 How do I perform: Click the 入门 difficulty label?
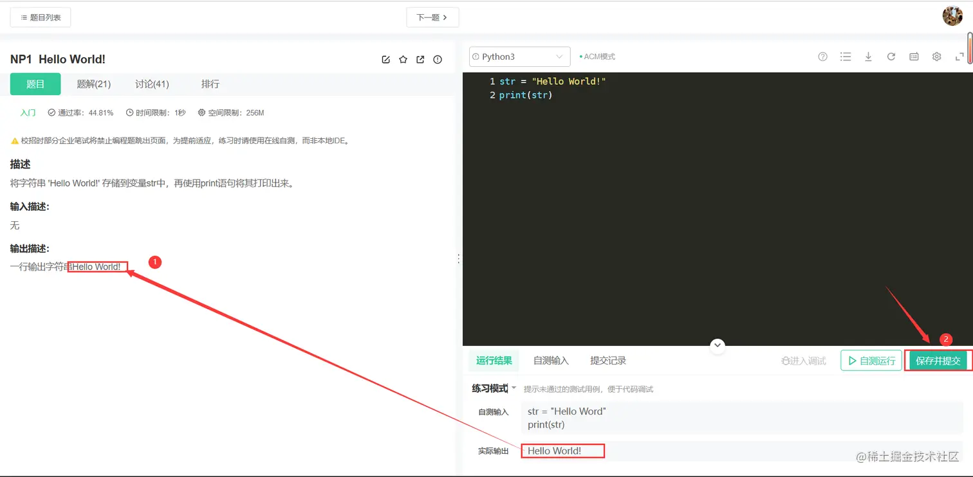[28, 113]
